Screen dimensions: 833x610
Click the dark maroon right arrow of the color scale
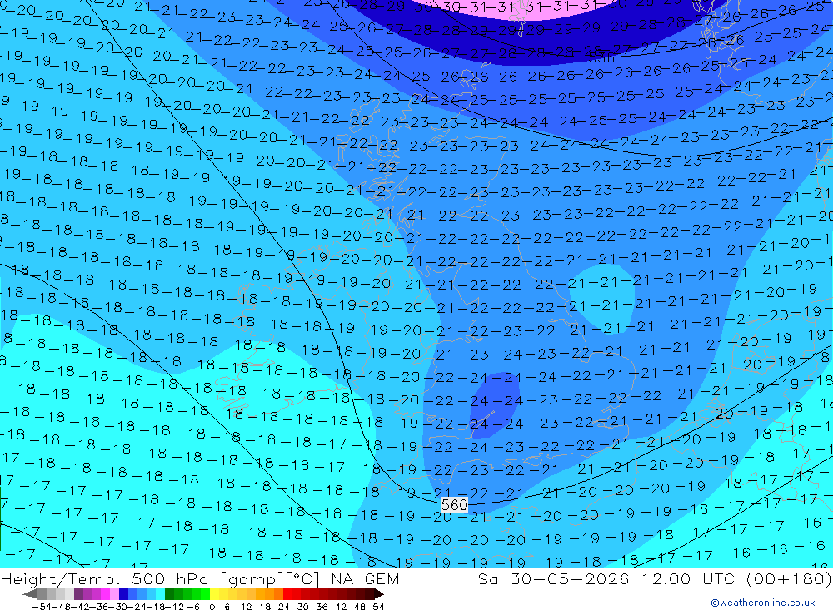379,594
